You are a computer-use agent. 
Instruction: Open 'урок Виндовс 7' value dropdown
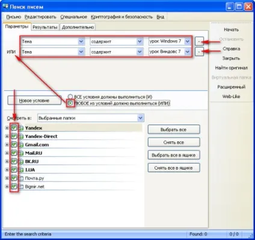pyautogui.click(x=188, y=52)
